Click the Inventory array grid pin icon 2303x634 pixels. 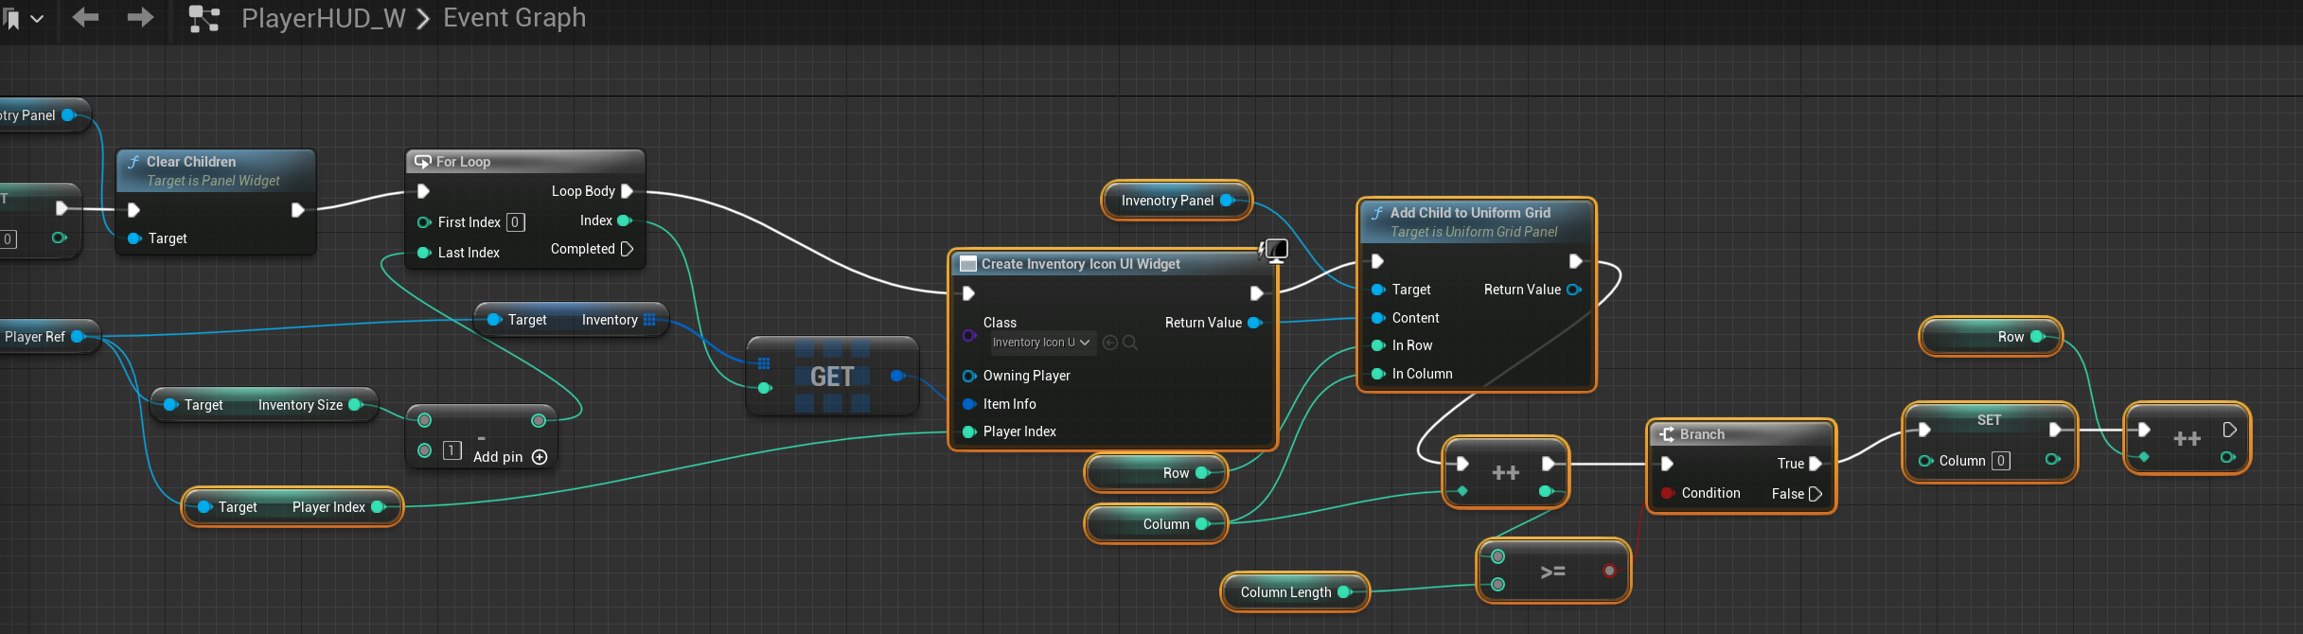tap(649, 320)
